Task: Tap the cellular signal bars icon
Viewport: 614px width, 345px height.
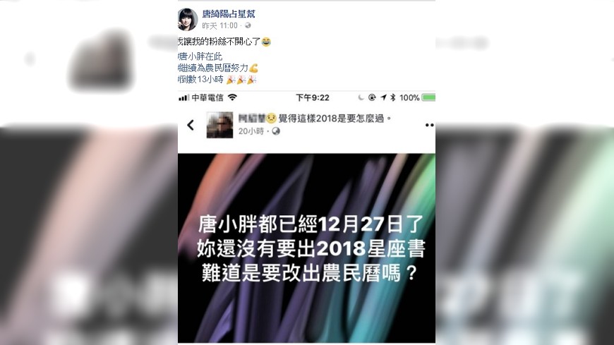Action: pos(184,97)
